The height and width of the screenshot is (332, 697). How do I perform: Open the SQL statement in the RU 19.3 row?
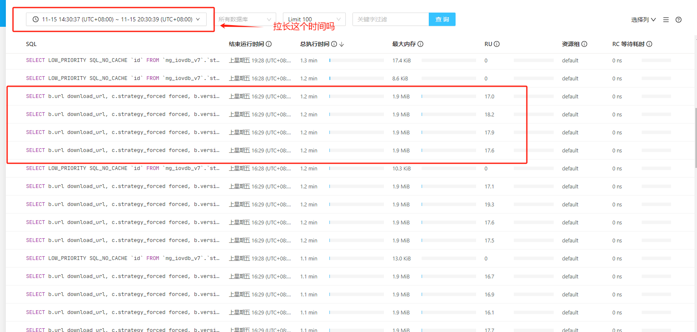123,204
